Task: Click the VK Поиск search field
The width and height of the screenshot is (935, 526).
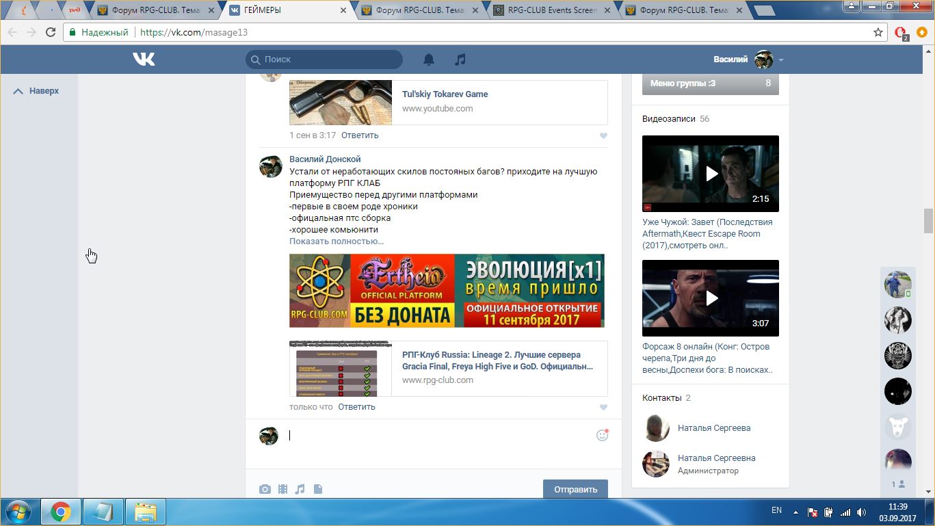Action: [324, 60]
